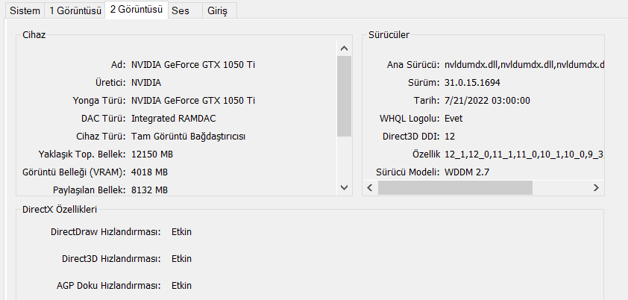Open the 1 Görüntüsü tab

(x=75, y=11)
